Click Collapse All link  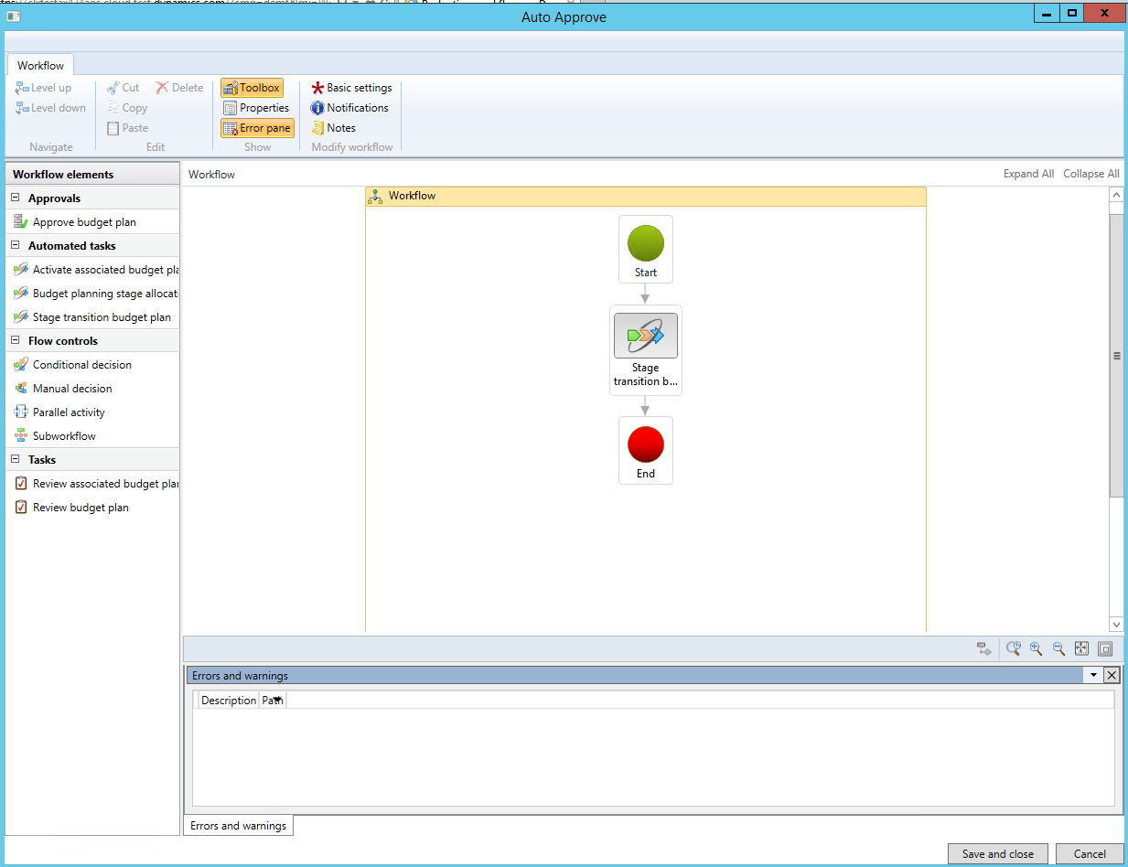tap(1091, 174)
